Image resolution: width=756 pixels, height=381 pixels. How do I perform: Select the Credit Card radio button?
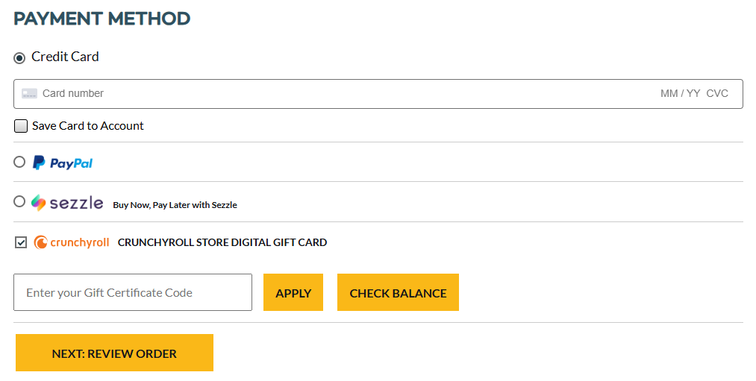coord(19,58)
